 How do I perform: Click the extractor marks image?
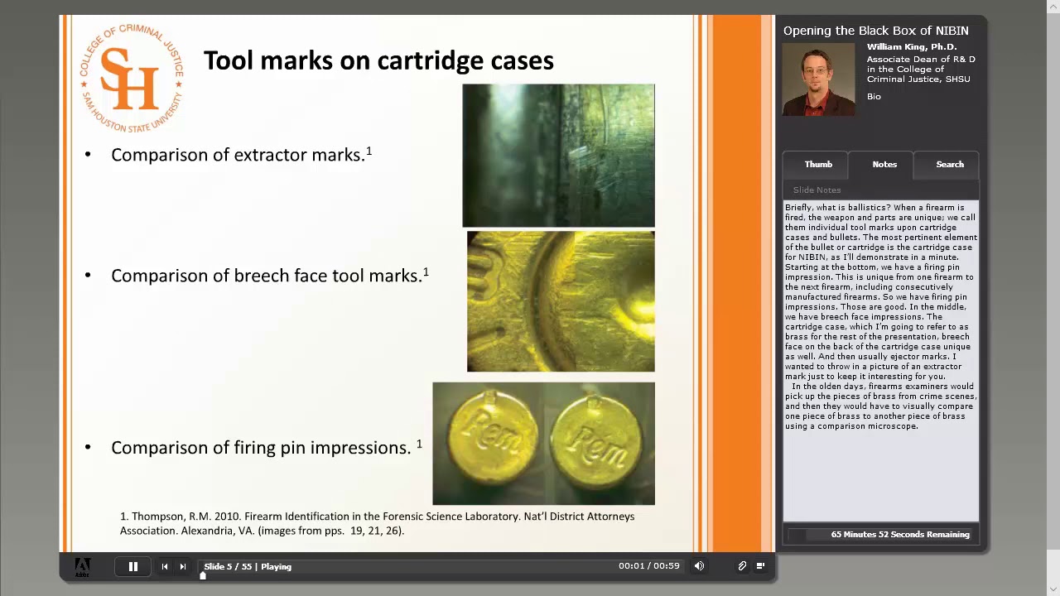(558, 155)
